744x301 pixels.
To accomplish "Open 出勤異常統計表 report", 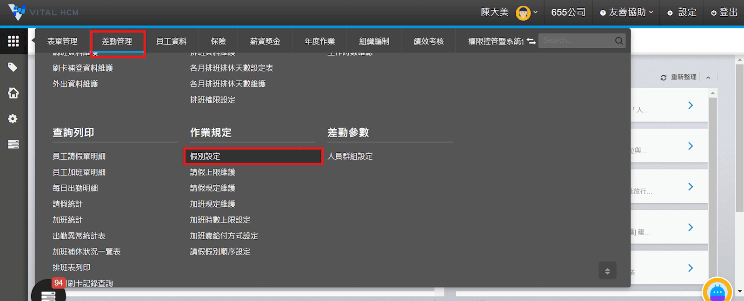I will tap(79, 236).
